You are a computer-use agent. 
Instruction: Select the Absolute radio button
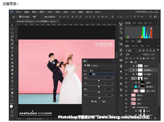(100, 101)
